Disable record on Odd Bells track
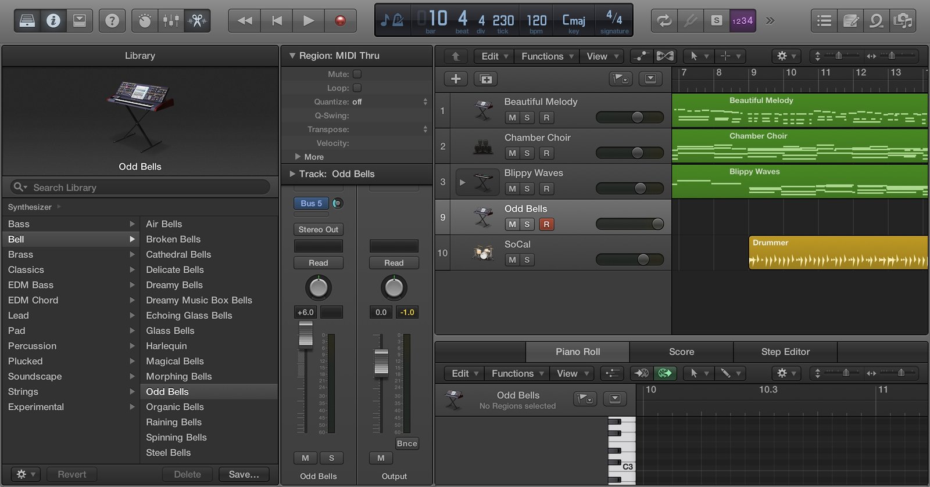Viewport: 930px width, 487px height. tap(546, 225)
